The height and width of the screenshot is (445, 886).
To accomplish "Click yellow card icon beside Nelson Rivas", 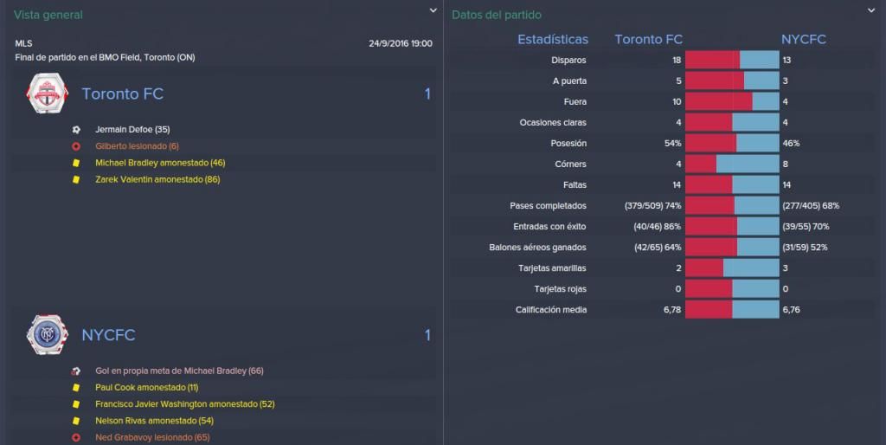I will pos(76,421).
